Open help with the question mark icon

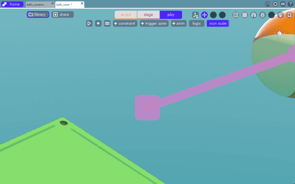(x=290, y=4)
